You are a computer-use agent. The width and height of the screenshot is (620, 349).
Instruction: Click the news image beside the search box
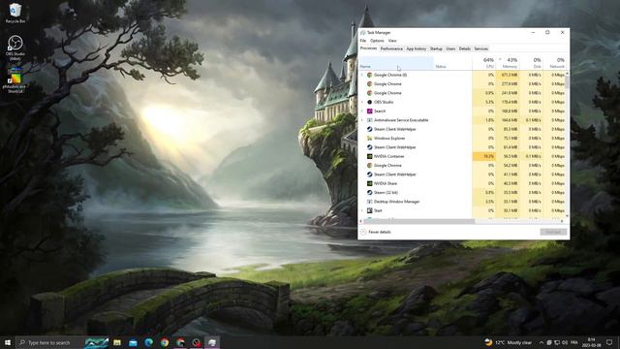click(96, 342)
